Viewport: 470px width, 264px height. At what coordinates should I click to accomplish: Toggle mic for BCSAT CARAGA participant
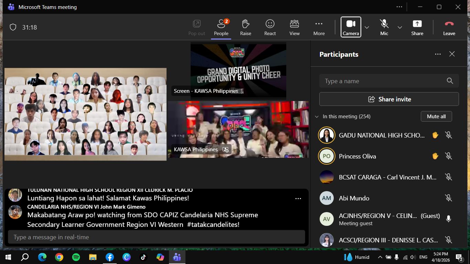click(x=448, y=177)
